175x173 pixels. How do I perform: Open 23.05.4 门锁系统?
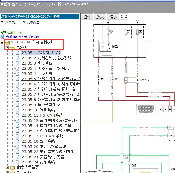pos(37,74)
